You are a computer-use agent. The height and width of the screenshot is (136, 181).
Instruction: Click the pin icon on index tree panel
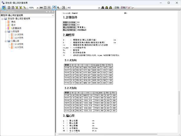(x=50, y=12)
